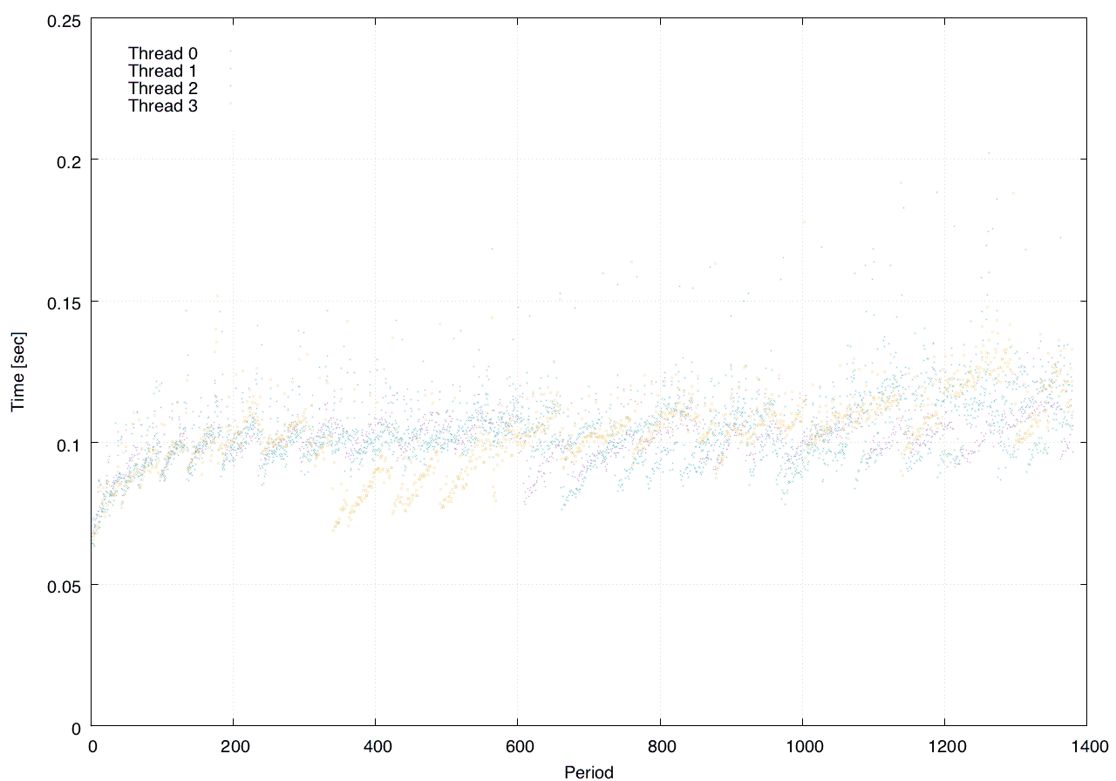Click the 200 x-axis tick label
The image size is (1116, 781).
(x=234, y=745)
